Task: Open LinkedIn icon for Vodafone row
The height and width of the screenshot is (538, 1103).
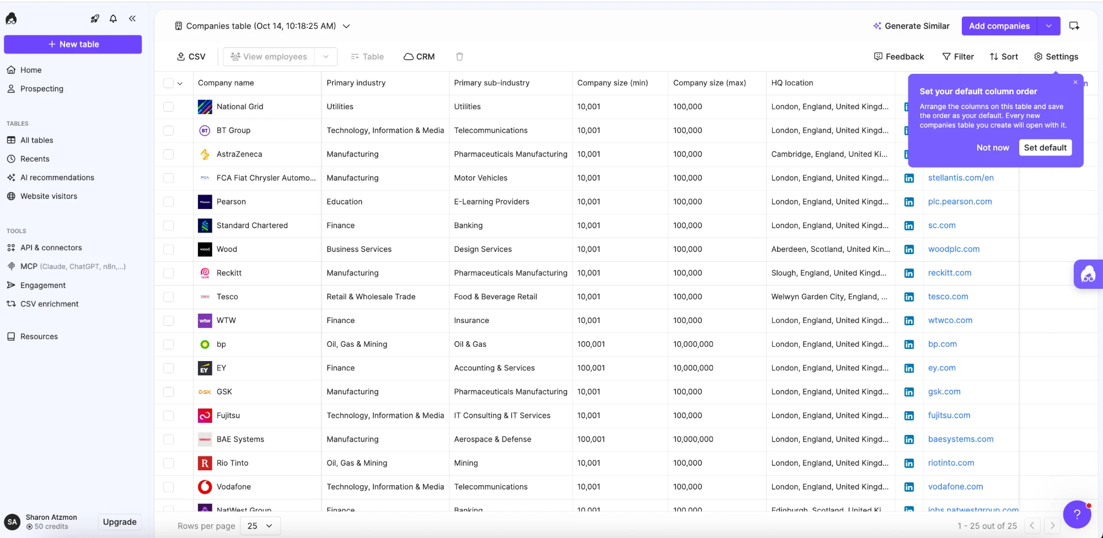Action: click(909, 487)
